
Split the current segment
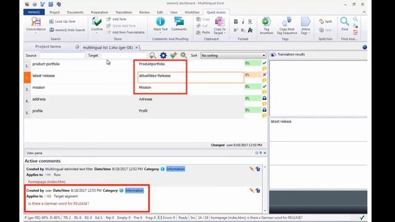coord(325,22)
